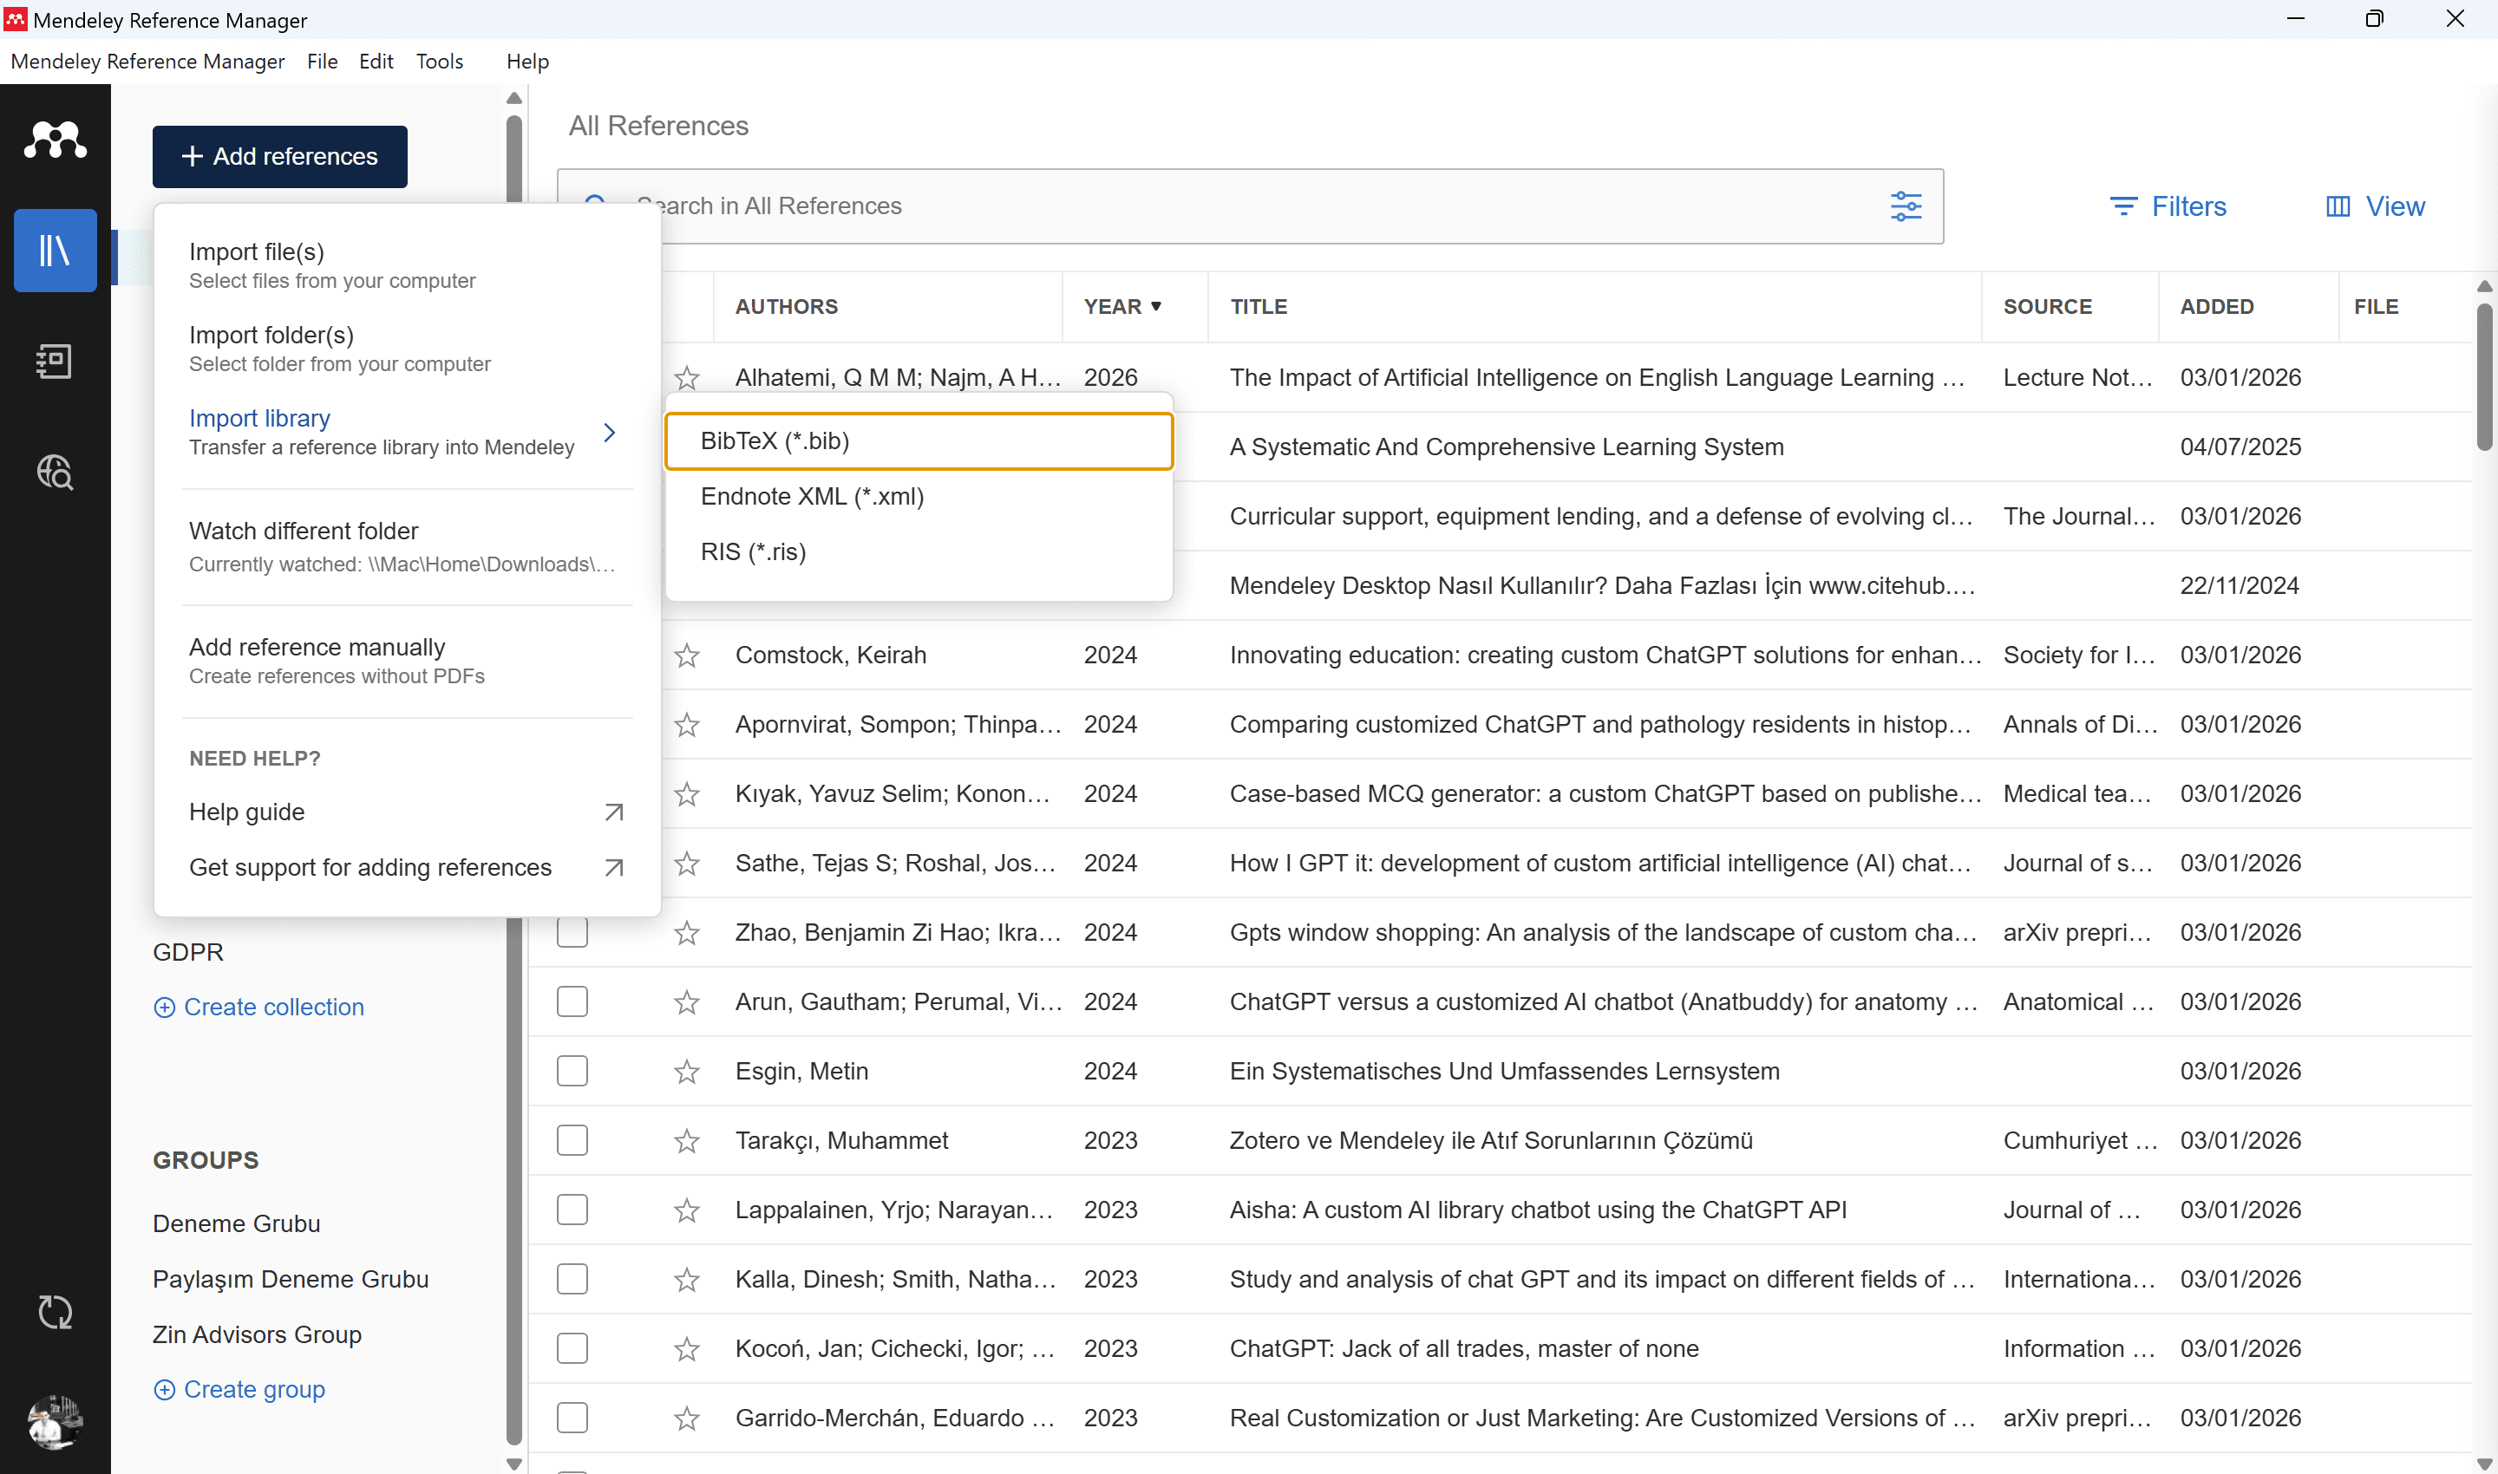
Task: Tick checkbox for Garrido-Merchán, Eduardo row
Action: (x=572, y=1418)
